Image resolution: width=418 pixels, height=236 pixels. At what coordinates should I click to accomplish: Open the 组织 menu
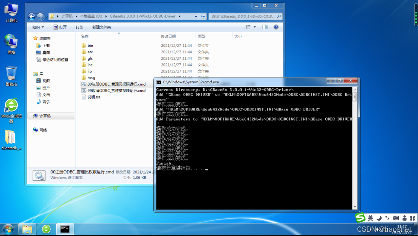tap(38, 27)
